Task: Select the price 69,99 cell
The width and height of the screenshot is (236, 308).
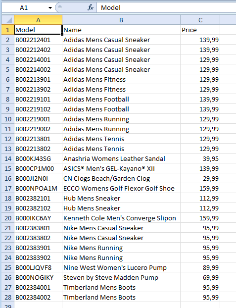Action: tap(200, 277)
